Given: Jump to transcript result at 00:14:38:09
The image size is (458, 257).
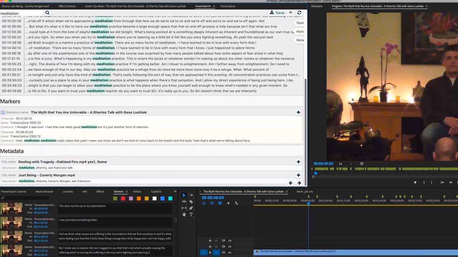Looking at the screenshot, I should pyautogui.click(x=11, y=42).
